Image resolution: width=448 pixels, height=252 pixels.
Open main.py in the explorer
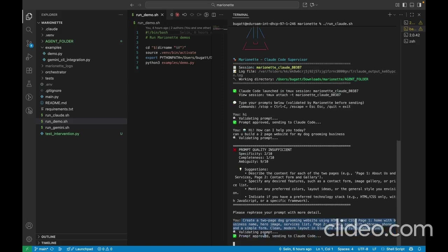[82, 97]
